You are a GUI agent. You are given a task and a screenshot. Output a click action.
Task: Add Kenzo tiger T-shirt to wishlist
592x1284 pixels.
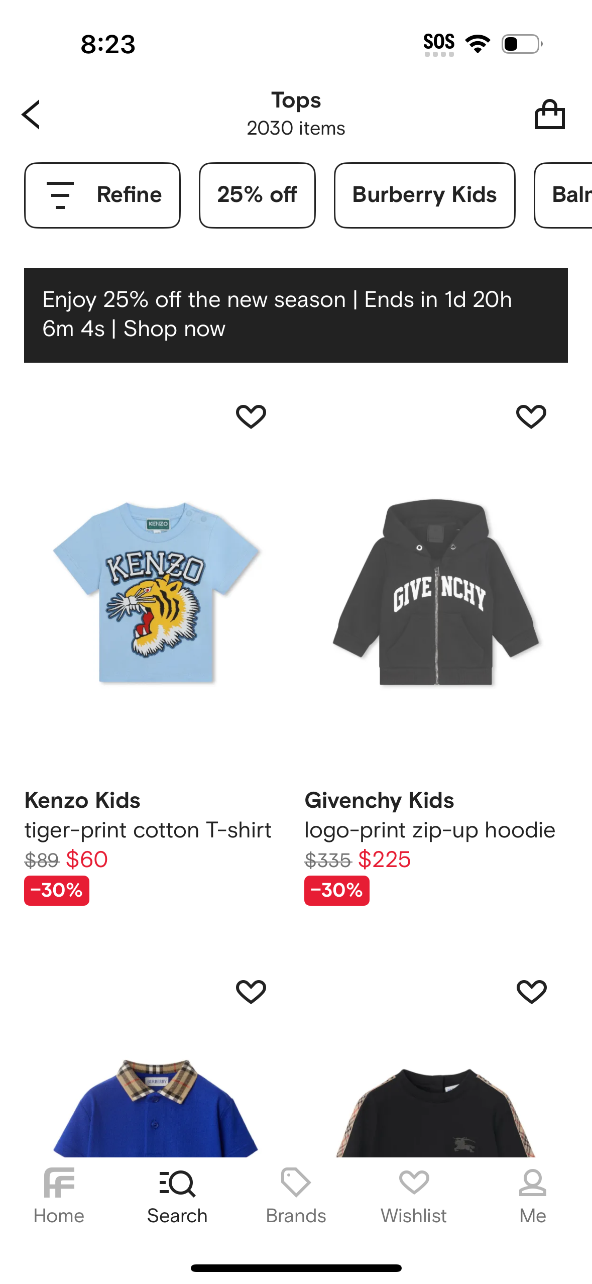pos(251,416)
